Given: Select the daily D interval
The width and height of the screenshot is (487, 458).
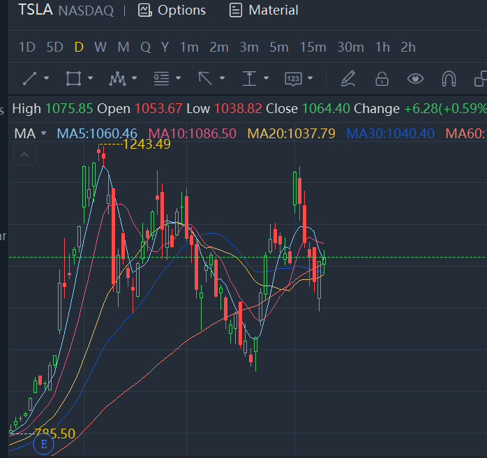Looking at the screenshot, I should [79, 47].
